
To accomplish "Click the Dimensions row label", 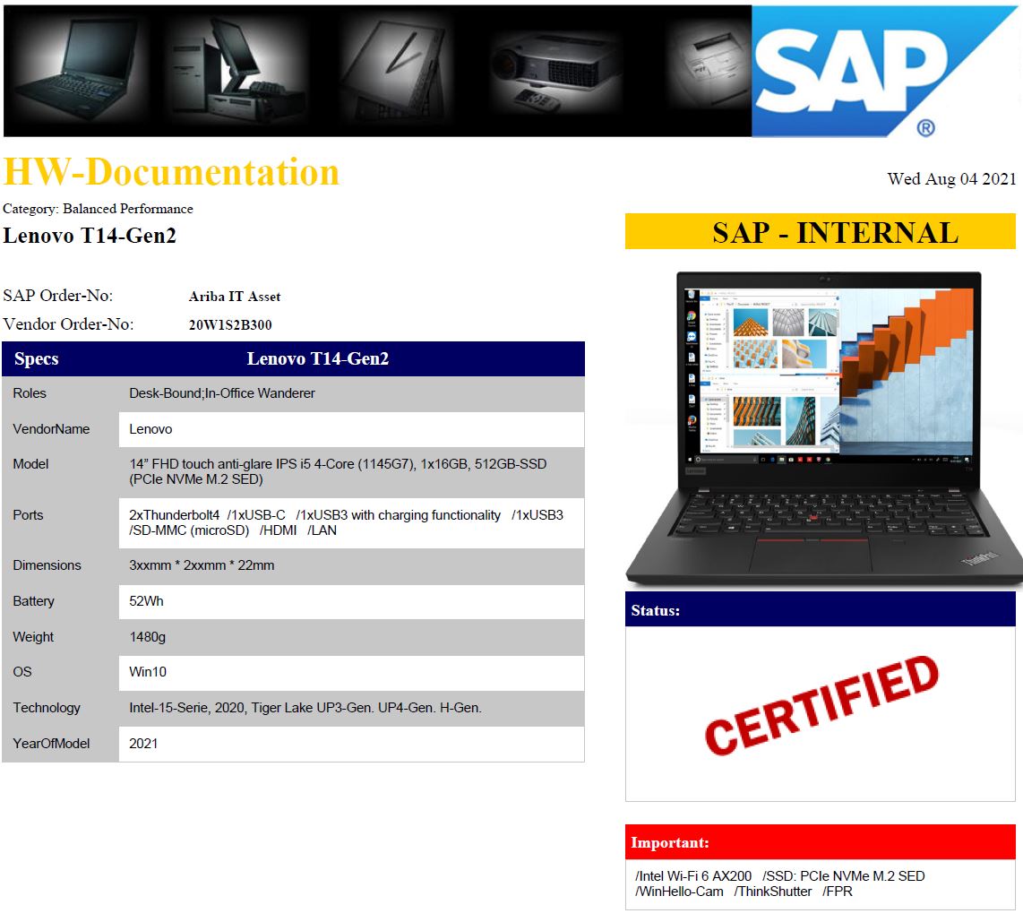I will [x=47, y=565].
